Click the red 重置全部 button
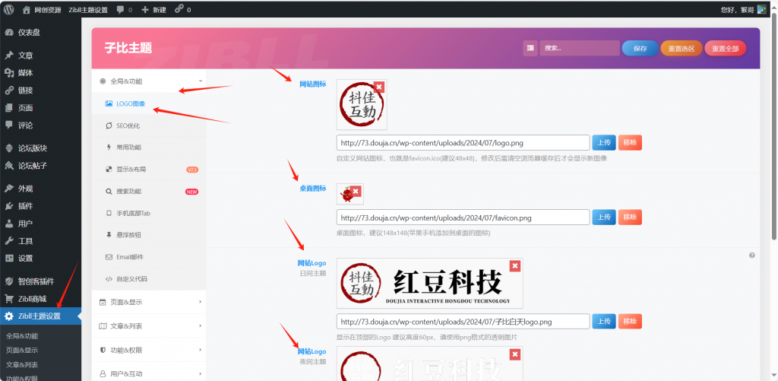Viewport: 778px width, 381px height. [x=725, y=48]
